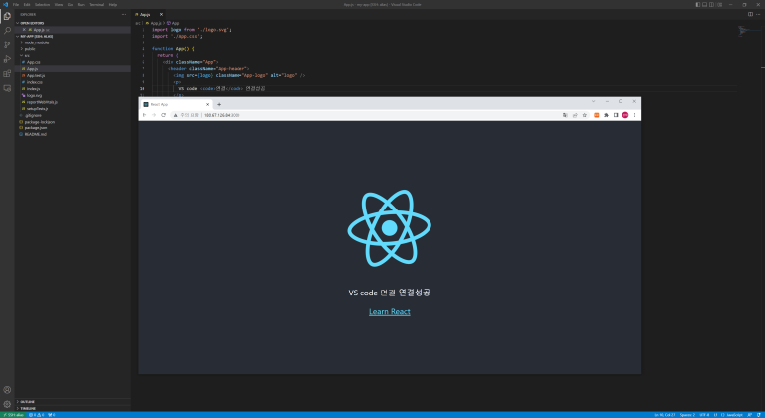765x418 pixels.
Task: Click the JavaScript language mode in status bar
Action: (x=732, y=415)
